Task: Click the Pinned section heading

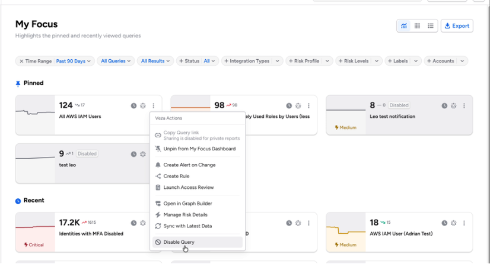Action: [x=33, y=83]
